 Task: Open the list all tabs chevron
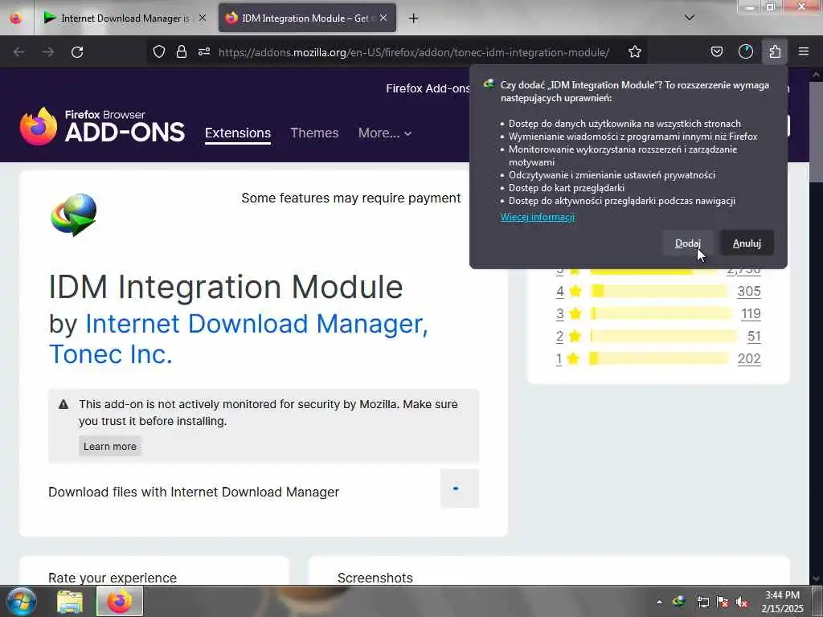click(x=690, y=18)
